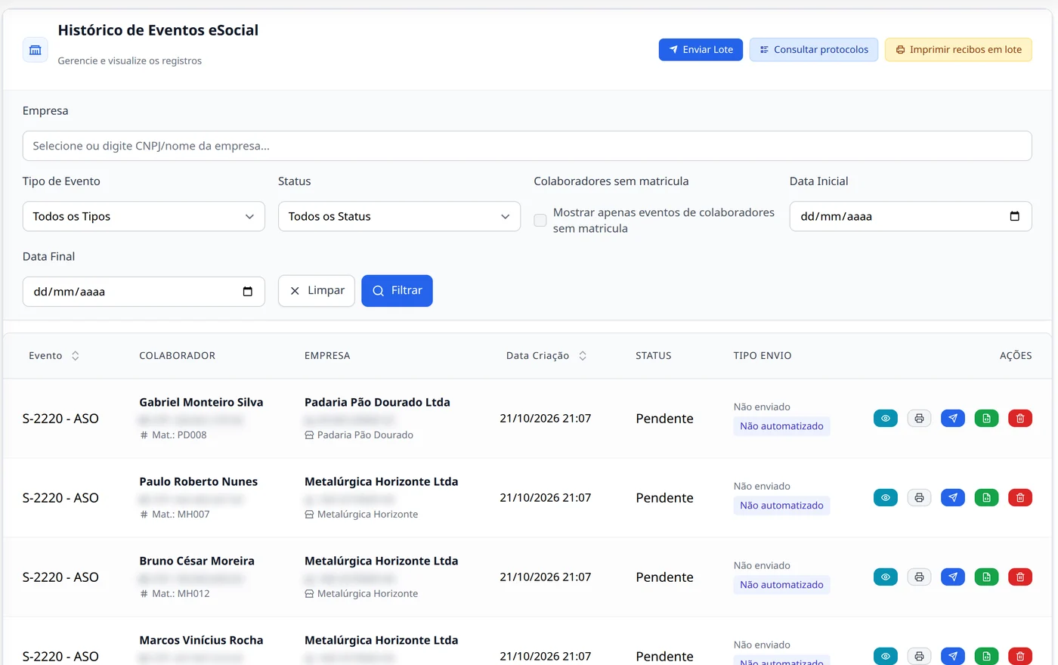
Task: Open calendar picker for Data Final
Action: click(247, 292)
